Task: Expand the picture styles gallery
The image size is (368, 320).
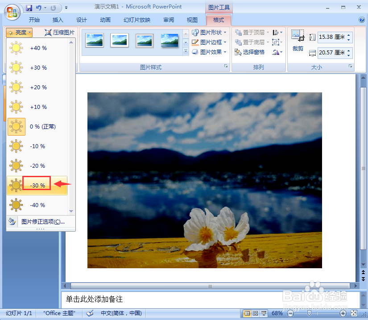Action: point(186,51)
